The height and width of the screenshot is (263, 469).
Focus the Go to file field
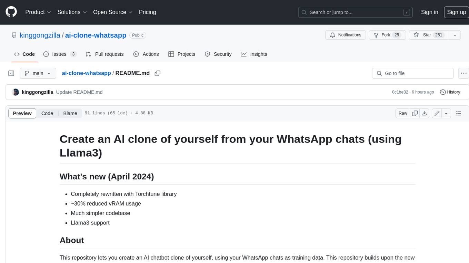tap(413, 73)
